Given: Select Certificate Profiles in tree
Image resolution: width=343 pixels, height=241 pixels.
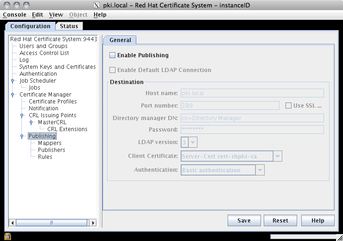Looking at the screenshot, I should point(53,101).
